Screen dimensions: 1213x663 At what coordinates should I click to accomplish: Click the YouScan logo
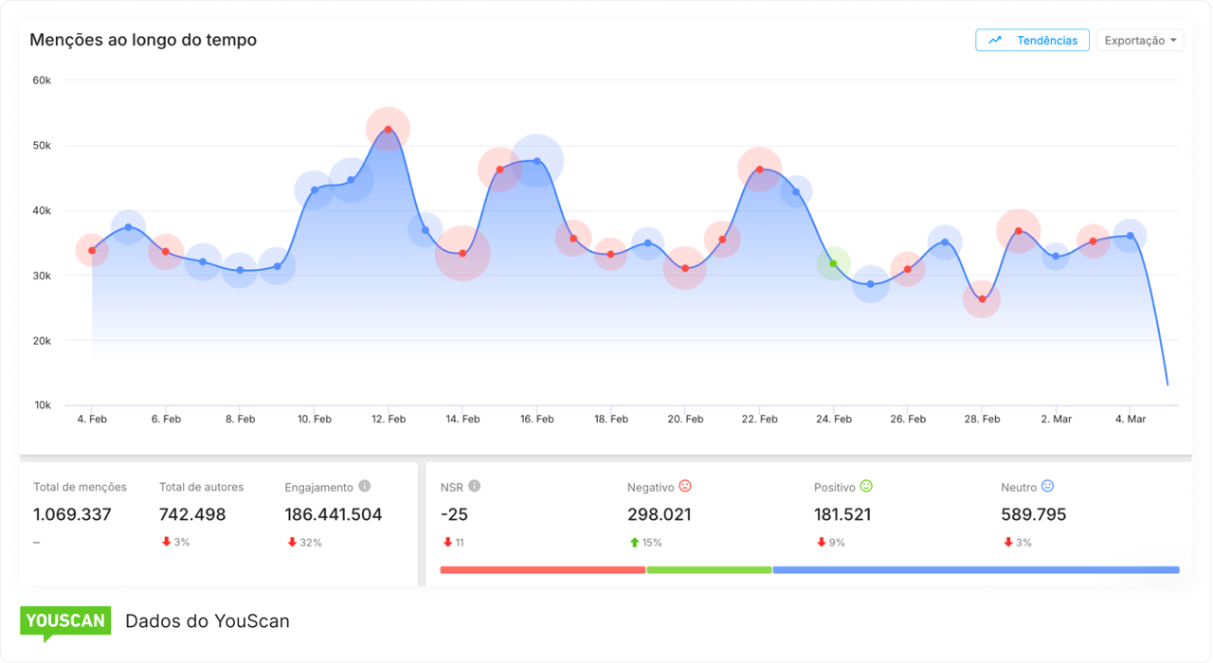(65, 621)
